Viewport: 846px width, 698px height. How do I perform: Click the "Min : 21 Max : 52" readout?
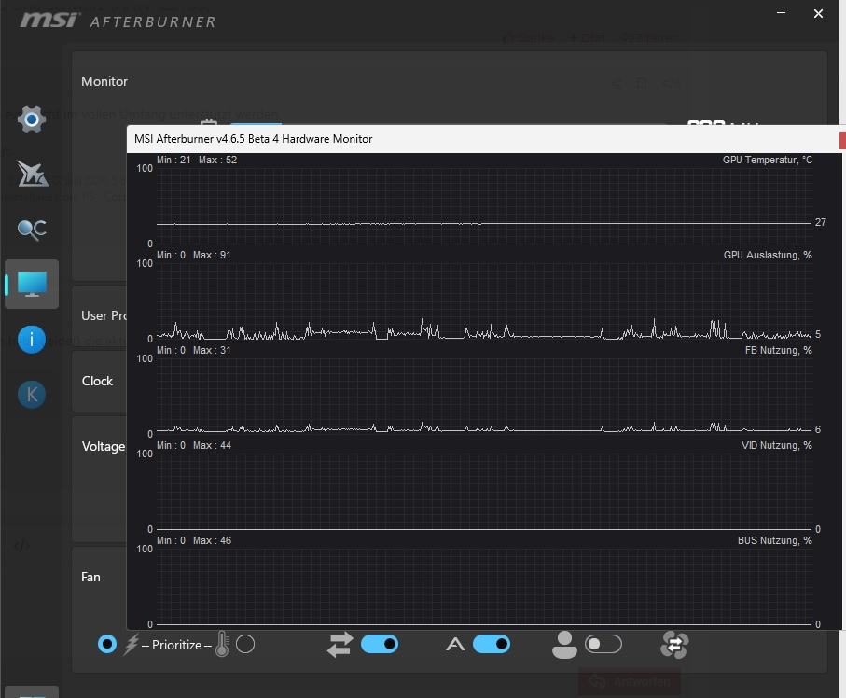[x=197, y=160]
